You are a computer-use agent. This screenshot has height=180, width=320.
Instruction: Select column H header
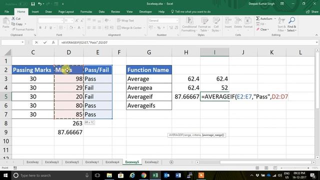(x=186, y=52)
